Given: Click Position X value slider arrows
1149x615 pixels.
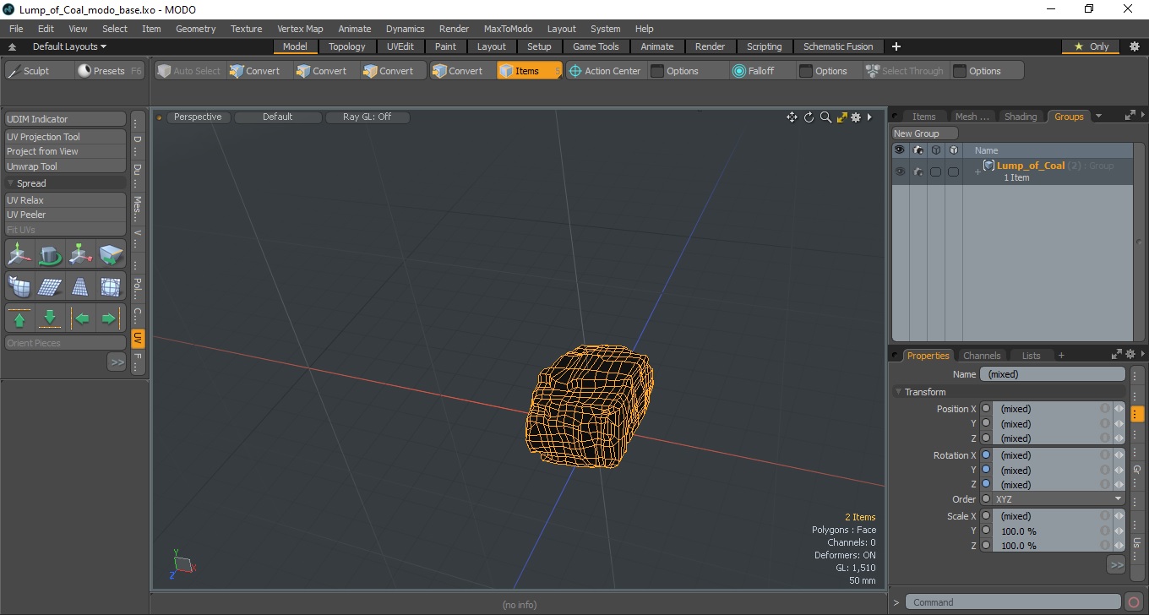Looking at the screenshot, I should click(x=1119, y=409).
